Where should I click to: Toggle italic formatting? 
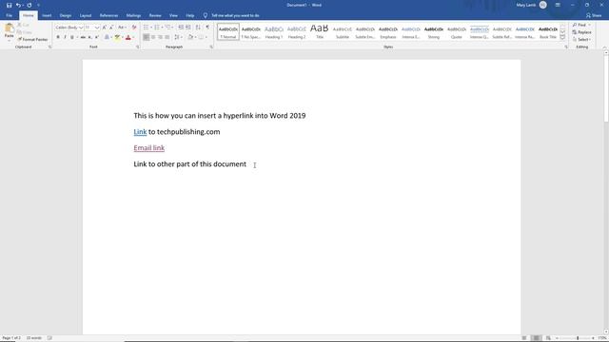(x=65, y=37)
